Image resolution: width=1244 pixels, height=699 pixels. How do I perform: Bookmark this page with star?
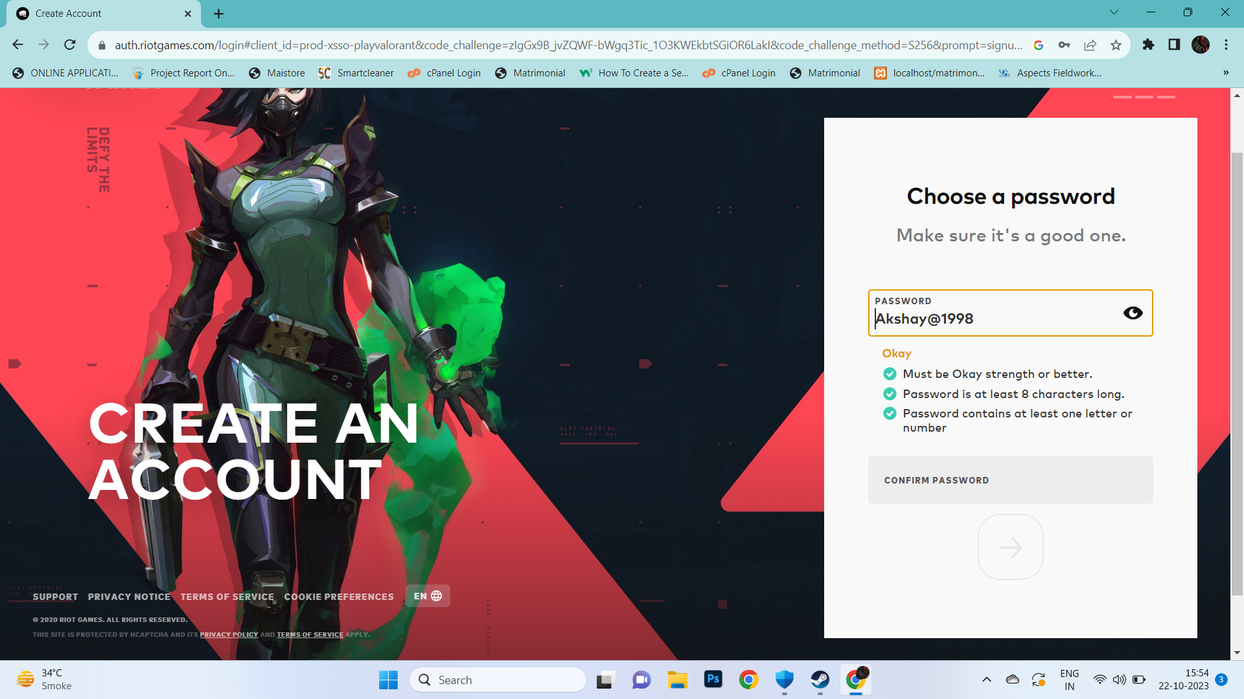click(x=1116, y=45)
